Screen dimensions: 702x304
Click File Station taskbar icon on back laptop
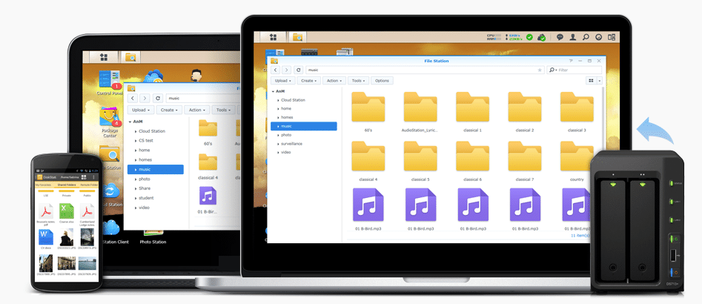[130, 57]
